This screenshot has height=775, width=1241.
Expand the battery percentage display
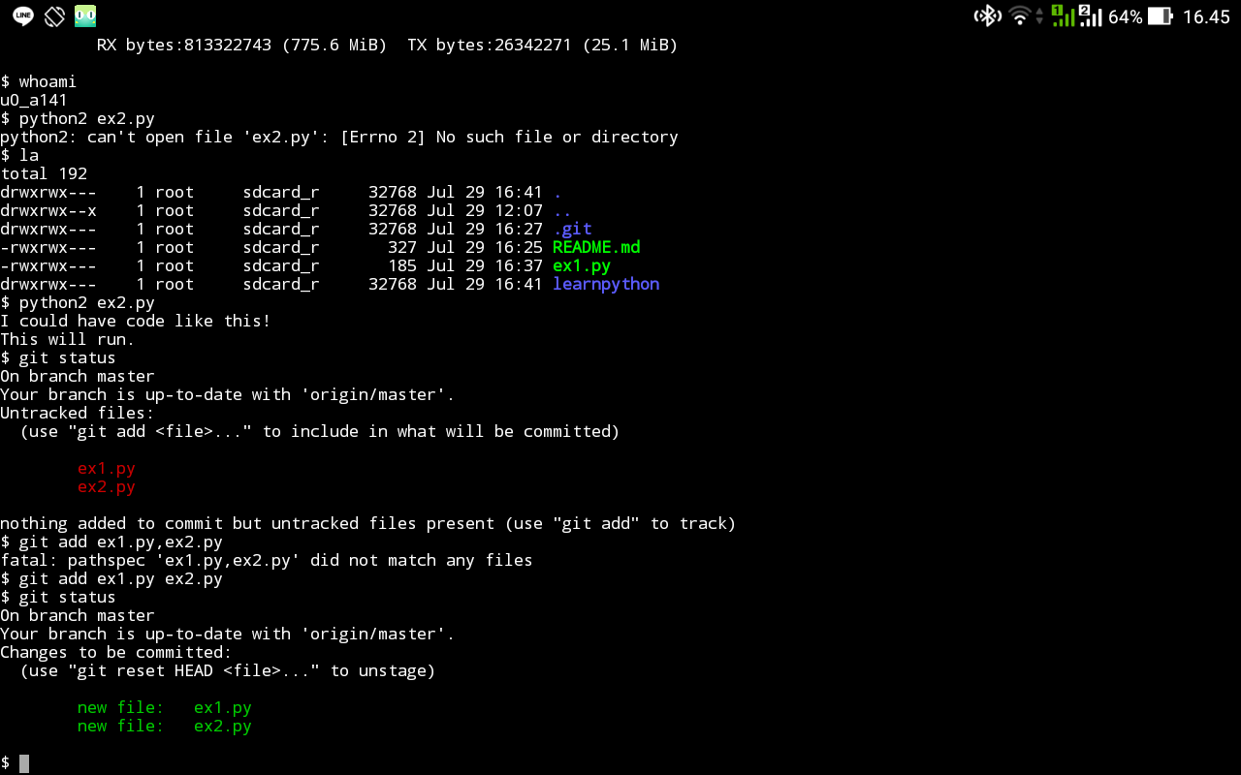tap(1127, 15)
